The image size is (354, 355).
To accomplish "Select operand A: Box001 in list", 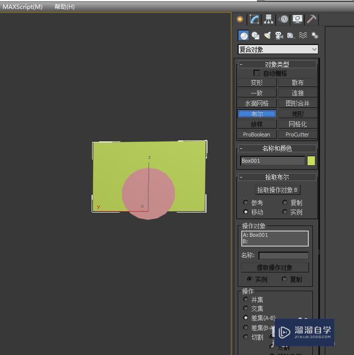I will 275,235.
